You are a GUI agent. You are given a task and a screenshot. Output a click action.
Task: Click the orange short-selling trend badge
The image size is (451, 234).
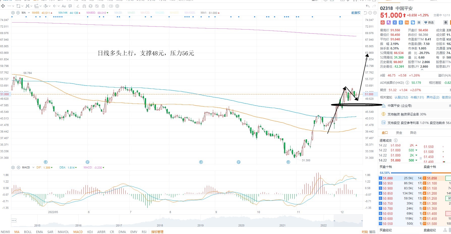pyautogui.click(x=407, y=22)
